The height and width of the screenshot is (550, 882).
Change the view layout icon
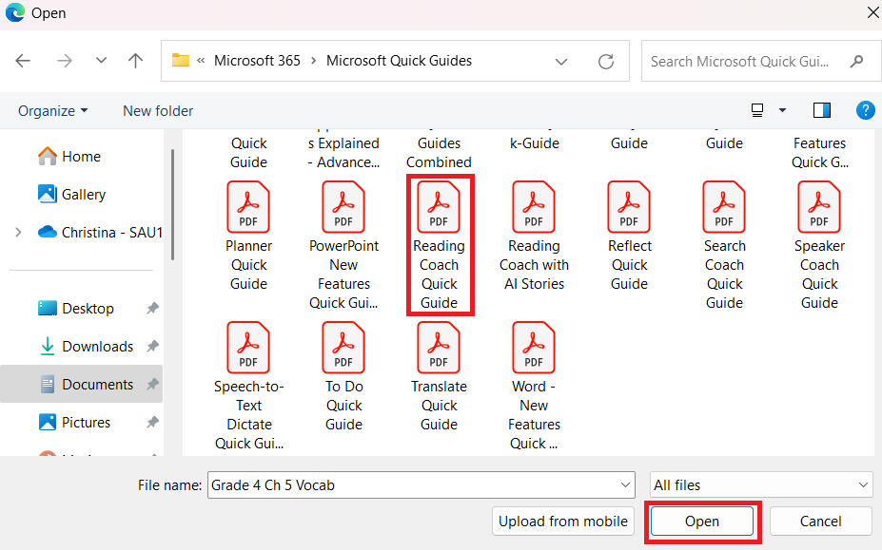tap(757, 110)
